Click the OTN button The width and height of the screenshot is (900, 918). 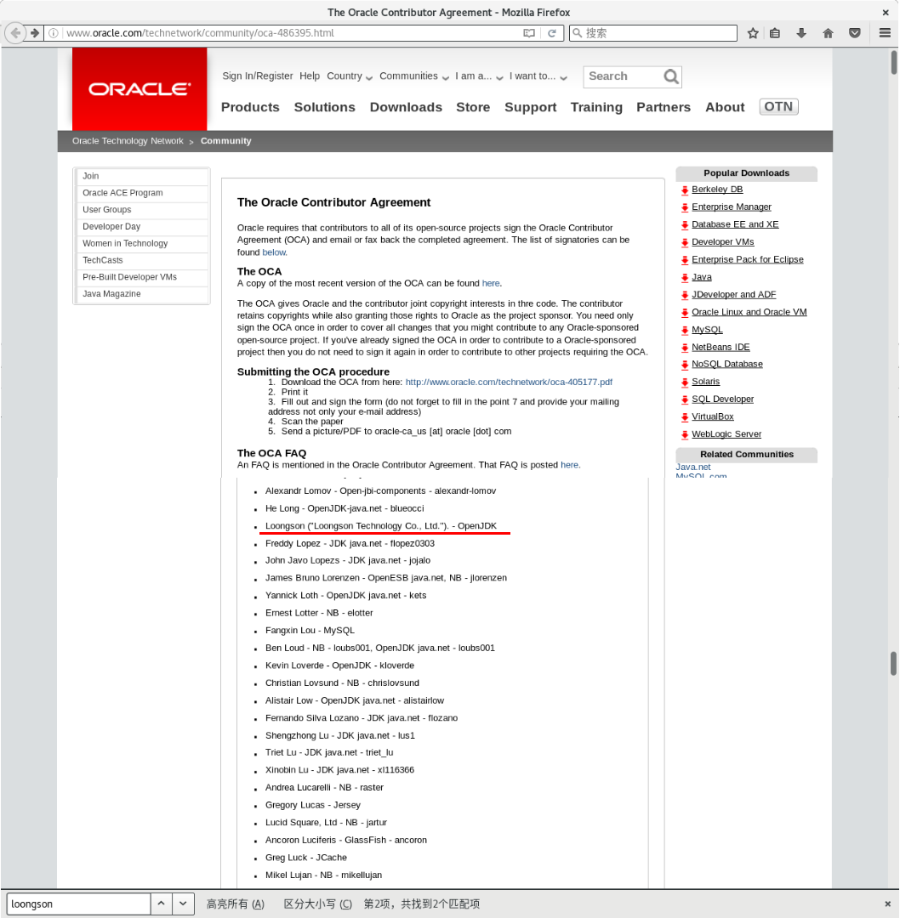[778, 106]
